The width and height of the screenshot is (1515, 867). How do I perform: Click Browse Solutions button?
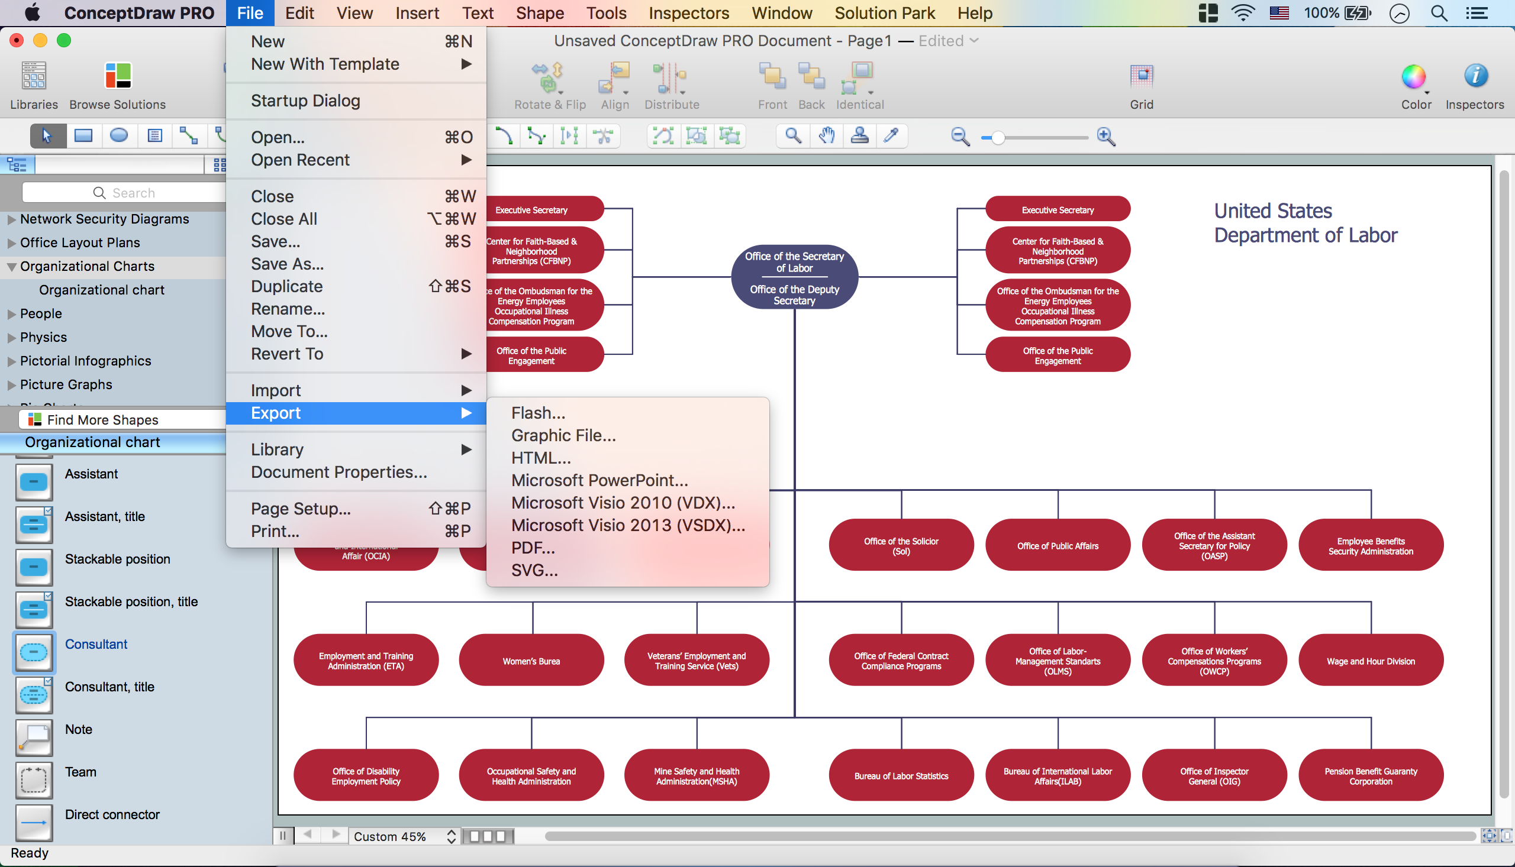[x=117, y=85]
